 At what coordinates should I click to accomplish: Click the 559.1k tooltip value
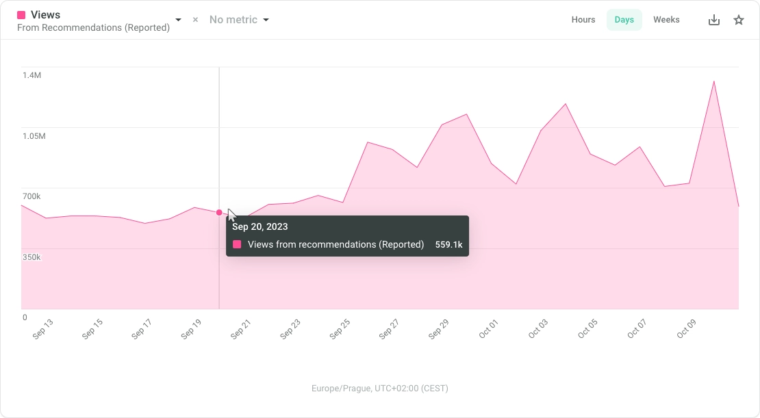pyautogui.click(x=449, y=245)
